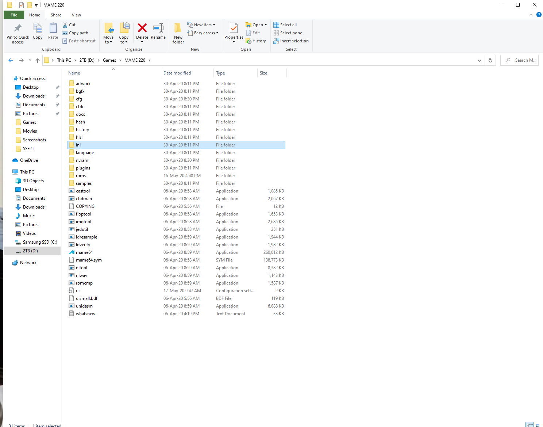Image resolution: width=543 pixels, height=427 pixels.
Task: Click the Paste clipboard icon
Action: click(53, 31)
